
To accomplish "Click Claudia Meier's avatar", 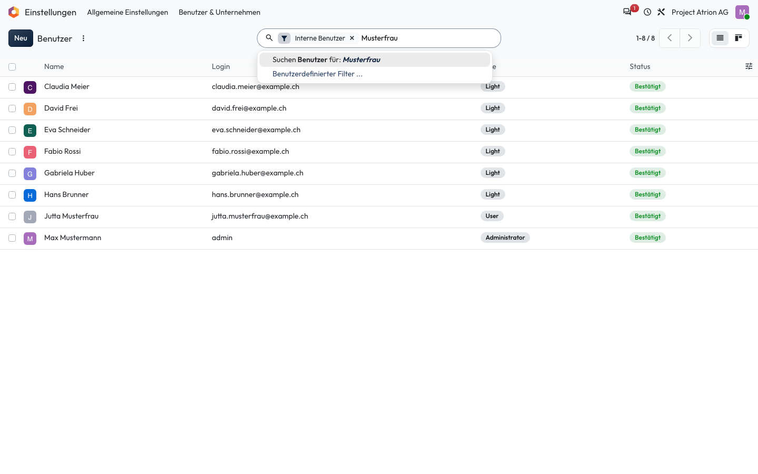I will pos(30,87).
